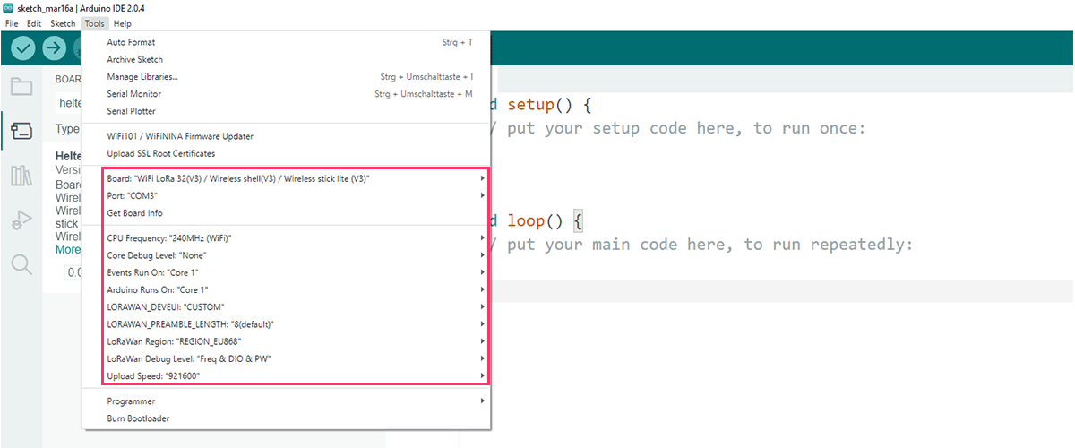Select Burn Bootloader menu entry
This screenshot has height=448, width=1075.
pyautogui.click(x=286, y=418)
